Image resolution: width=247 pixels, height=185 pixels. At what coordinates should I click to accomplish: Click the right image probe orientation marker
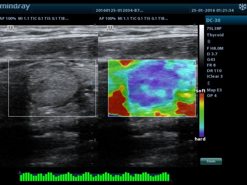click(110, 28)
